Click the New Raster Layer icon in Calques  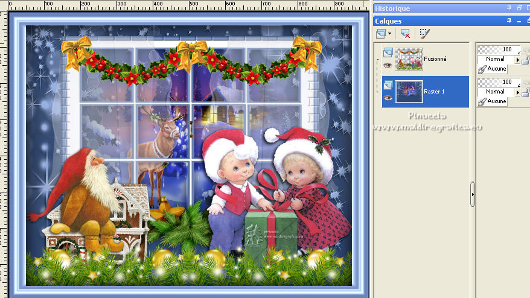[381, 33]
